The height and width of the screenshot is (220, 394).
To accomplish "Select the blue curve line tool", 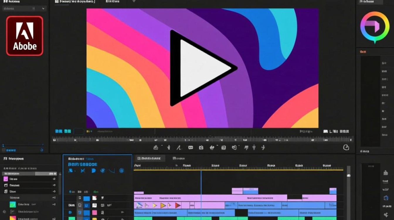I will 112,170.
